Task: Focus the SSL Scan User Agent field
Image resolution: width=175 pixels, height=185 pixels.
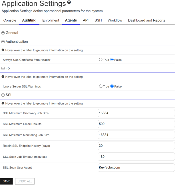Action: coord(136,168)
